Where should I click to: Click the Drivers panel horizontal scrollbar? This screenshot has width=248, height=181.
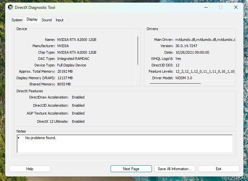point(175,83)
